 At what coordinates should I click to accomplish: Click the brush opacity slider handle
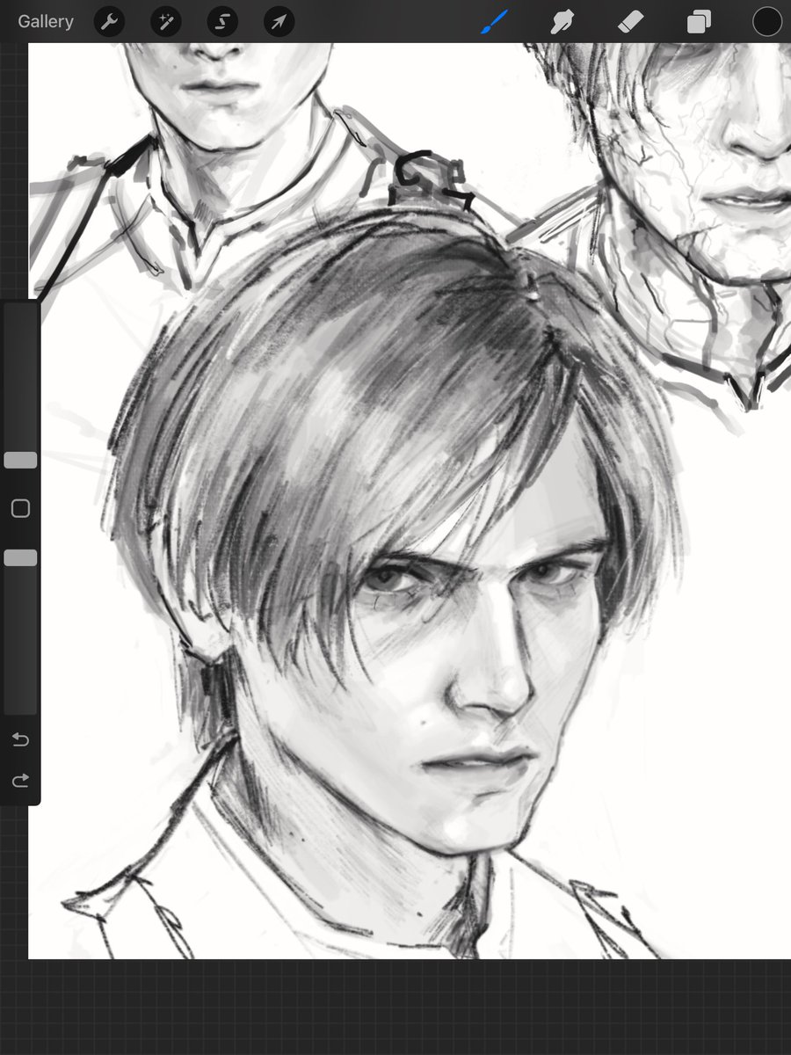pos(20,557)
